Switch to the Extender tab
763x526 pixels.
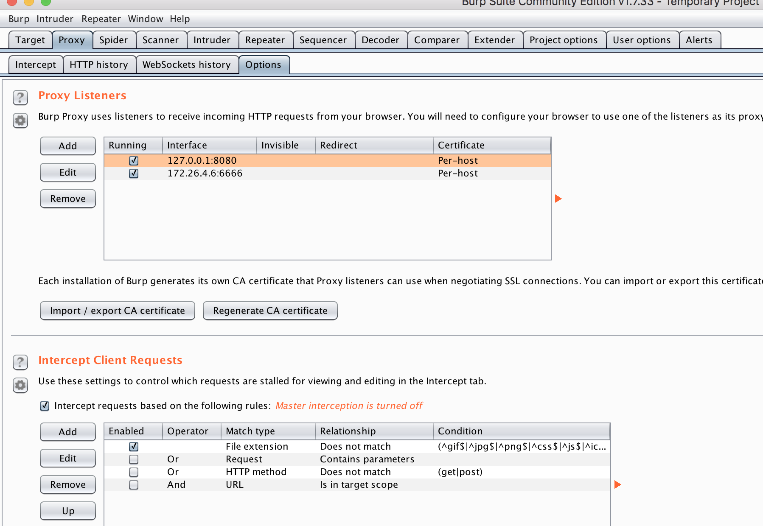494,40
